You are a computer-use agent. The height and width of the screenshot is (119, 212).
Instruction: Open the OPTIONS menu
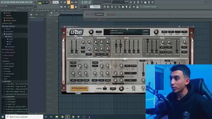(x=22, y=2)
